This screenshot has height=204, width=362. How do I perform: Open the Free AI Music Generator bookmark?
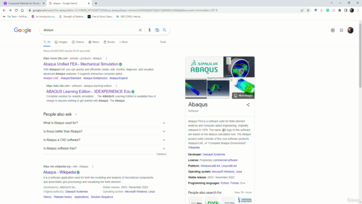(x=100, y=16)
